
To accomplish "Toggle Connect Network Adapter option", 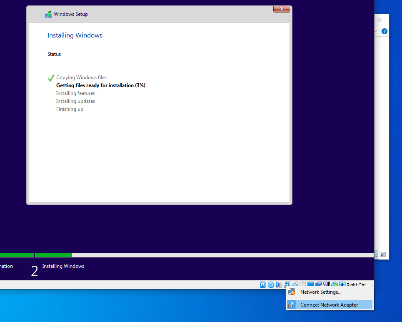I will tap(329, 305).
